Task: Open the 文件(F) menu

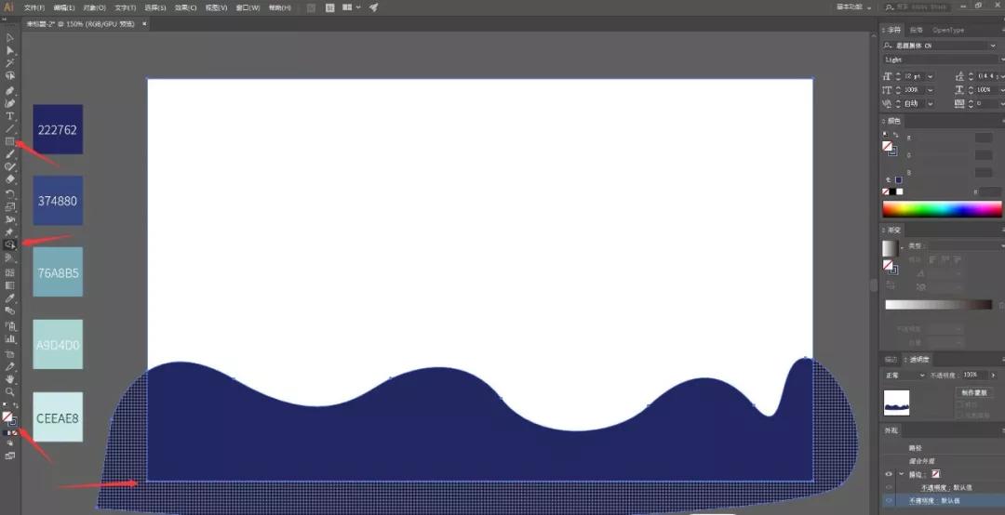Action: (34, 7)
